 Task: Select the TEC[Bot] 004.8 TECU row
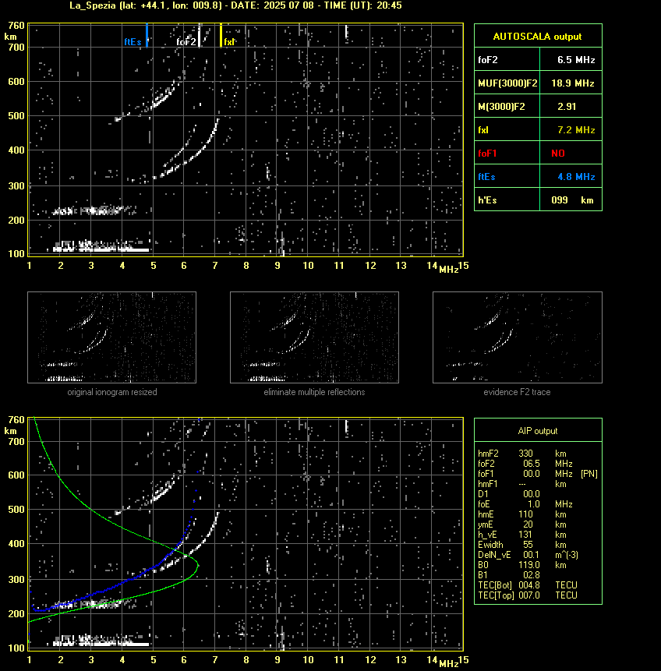pos(528,585)
